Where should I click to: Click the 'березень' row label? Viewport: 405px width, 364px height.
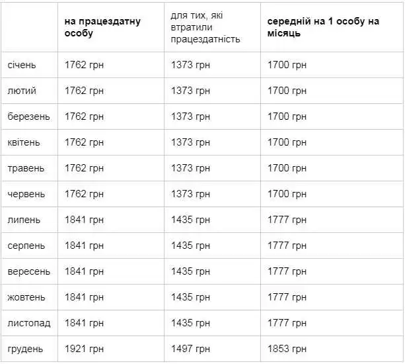pyautogui.click(x=28, y=116)
